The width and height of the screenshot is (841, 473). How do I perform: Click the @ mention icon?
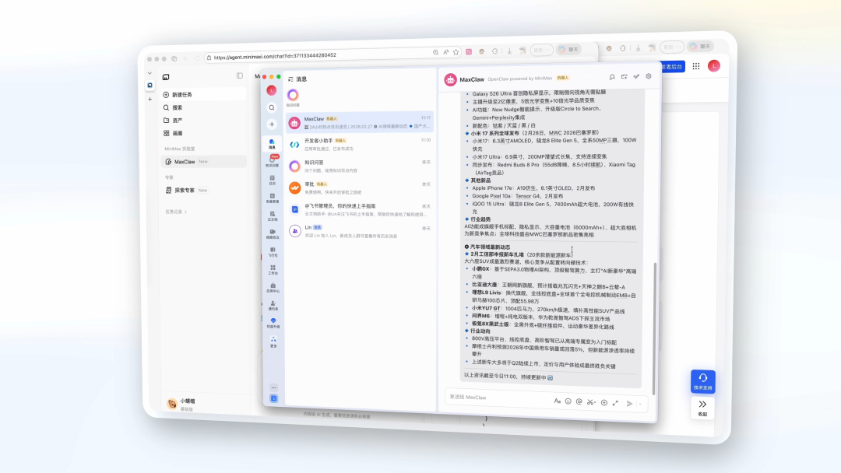tap(579, 401)
